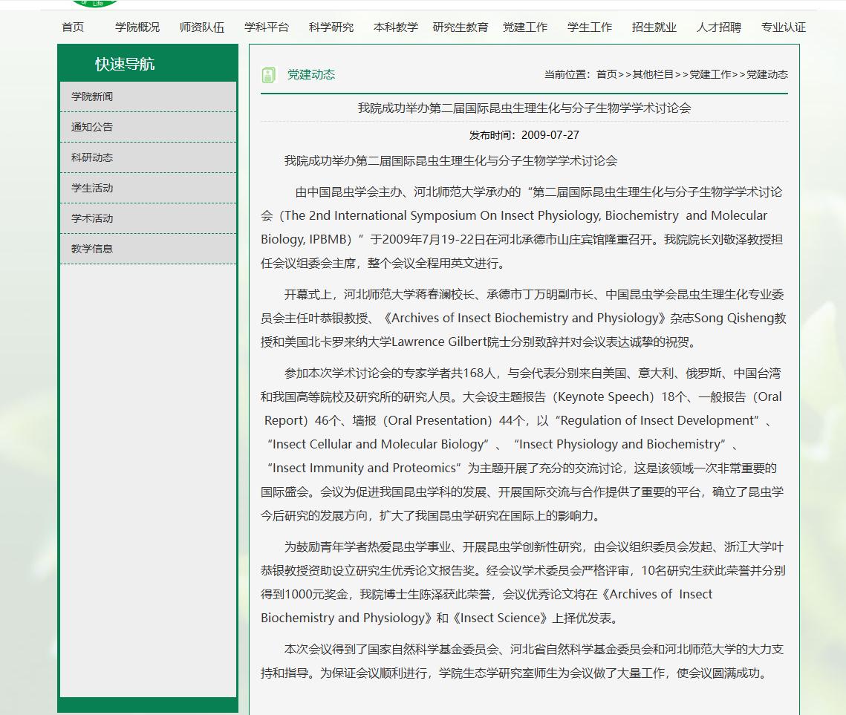Click the 首页 breadcrumb link
Image resolution: width=846 pixels, height=715 pixels.
click(606, 74)
